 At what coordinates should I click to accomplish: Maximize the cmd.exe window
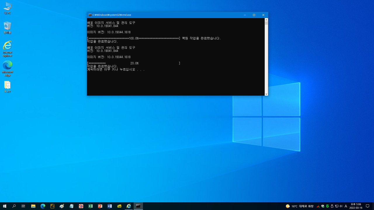(254, 15)
